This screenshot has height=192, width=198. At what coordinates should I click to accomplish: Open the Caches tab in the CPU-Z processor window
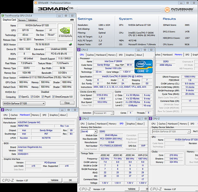[90, 55]
